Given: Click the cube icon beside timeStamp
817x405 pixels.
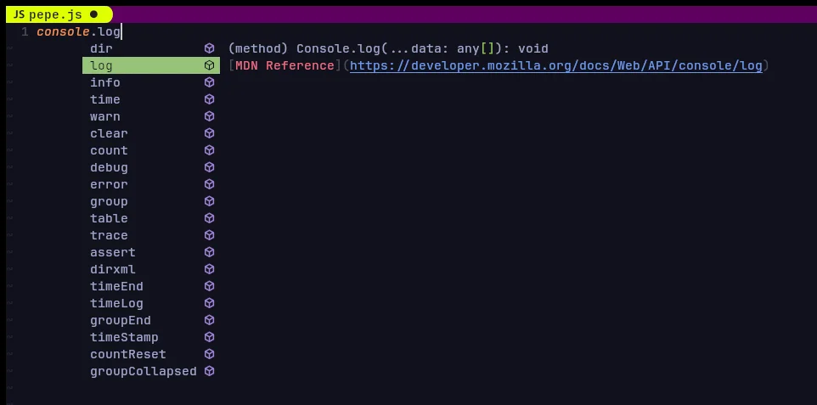Looking at the screenshot, I should [x=209, y=337].
